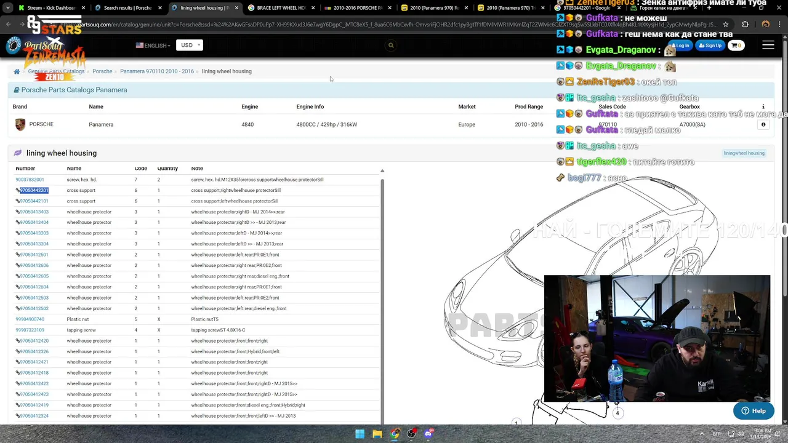This screenshot has width=788, height=443.
Task: Click the Note column header
Action: click(197, 169)
